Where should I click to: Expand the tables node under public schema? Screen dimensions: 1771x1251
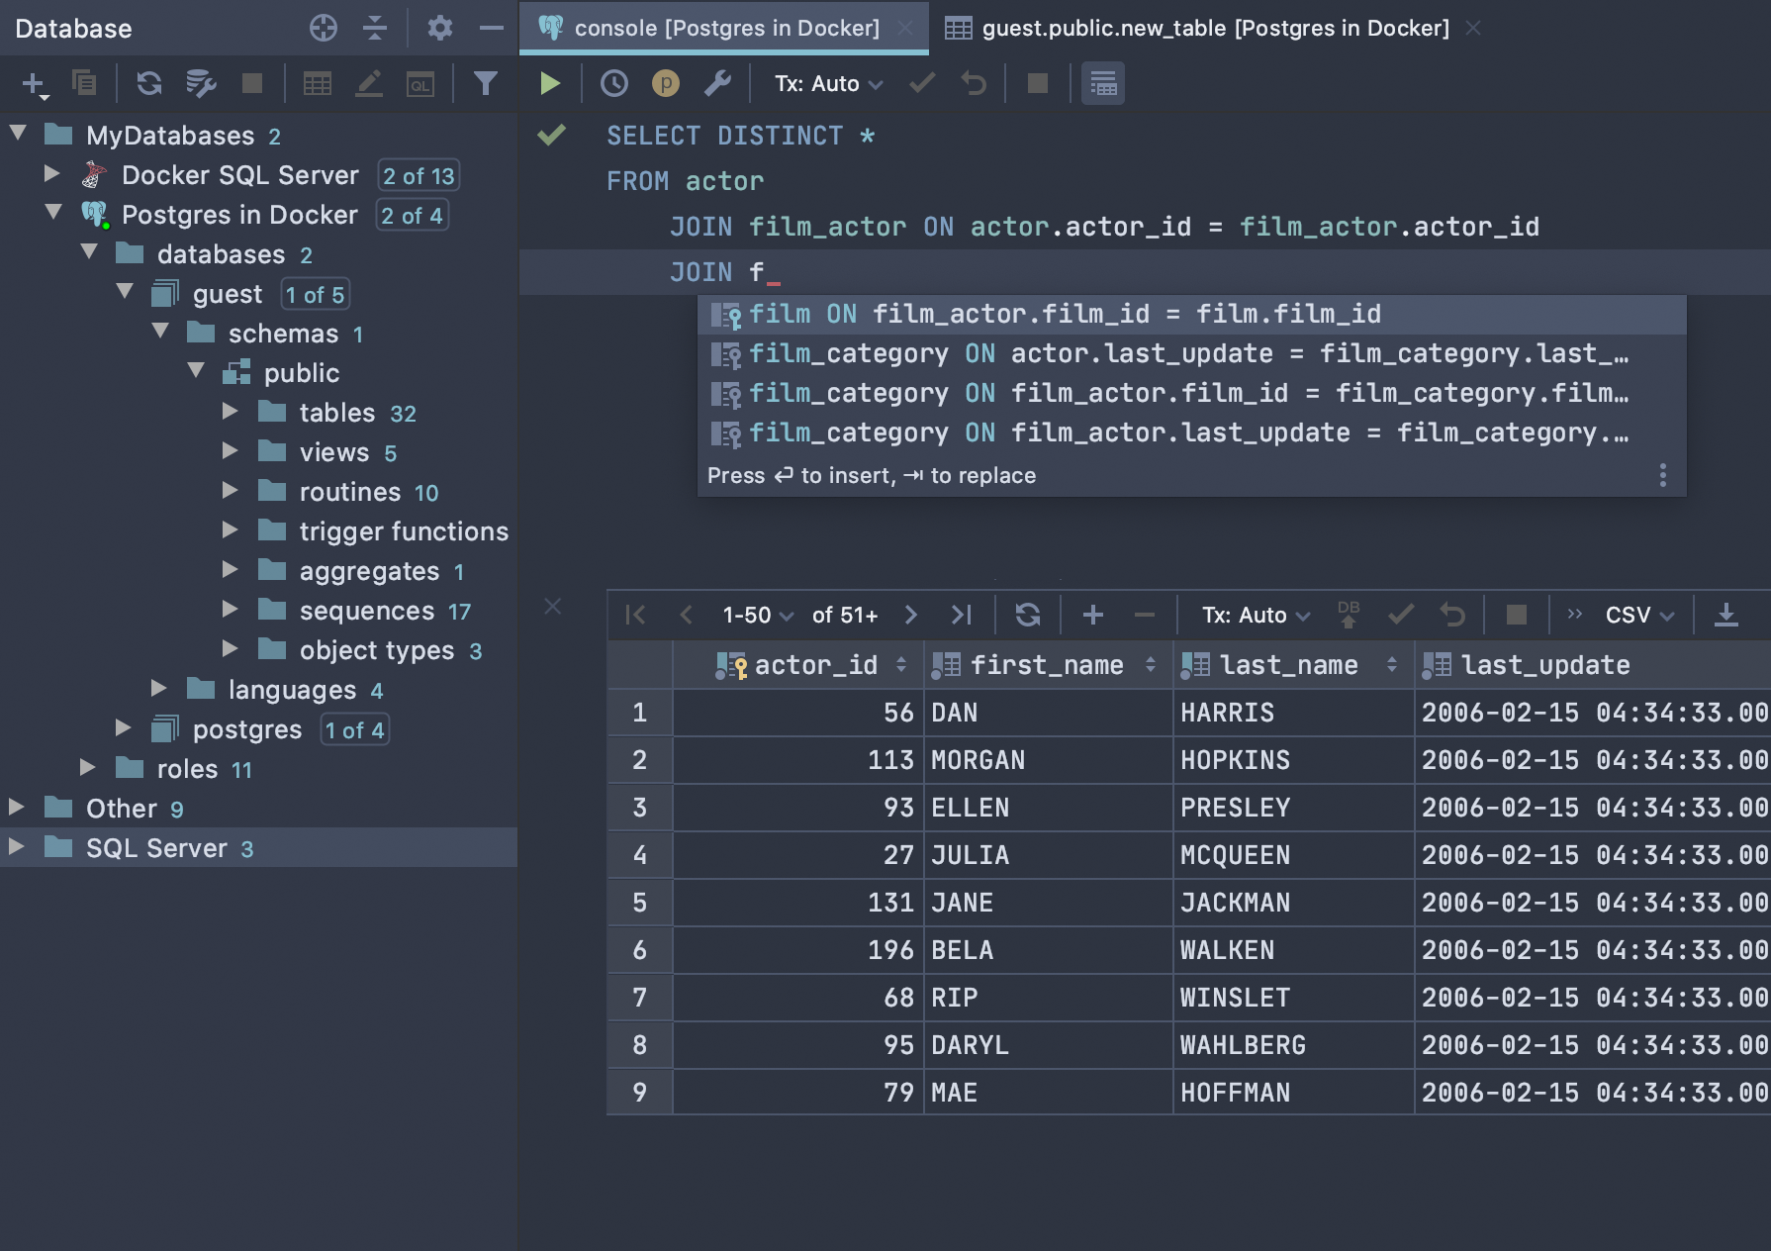(232, 412)
